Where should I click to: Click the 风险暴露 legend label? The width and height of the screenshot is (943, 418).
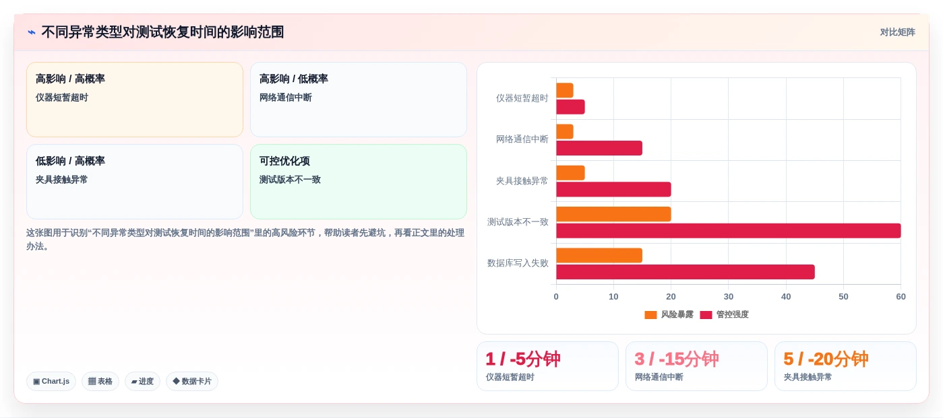point(677,315)
